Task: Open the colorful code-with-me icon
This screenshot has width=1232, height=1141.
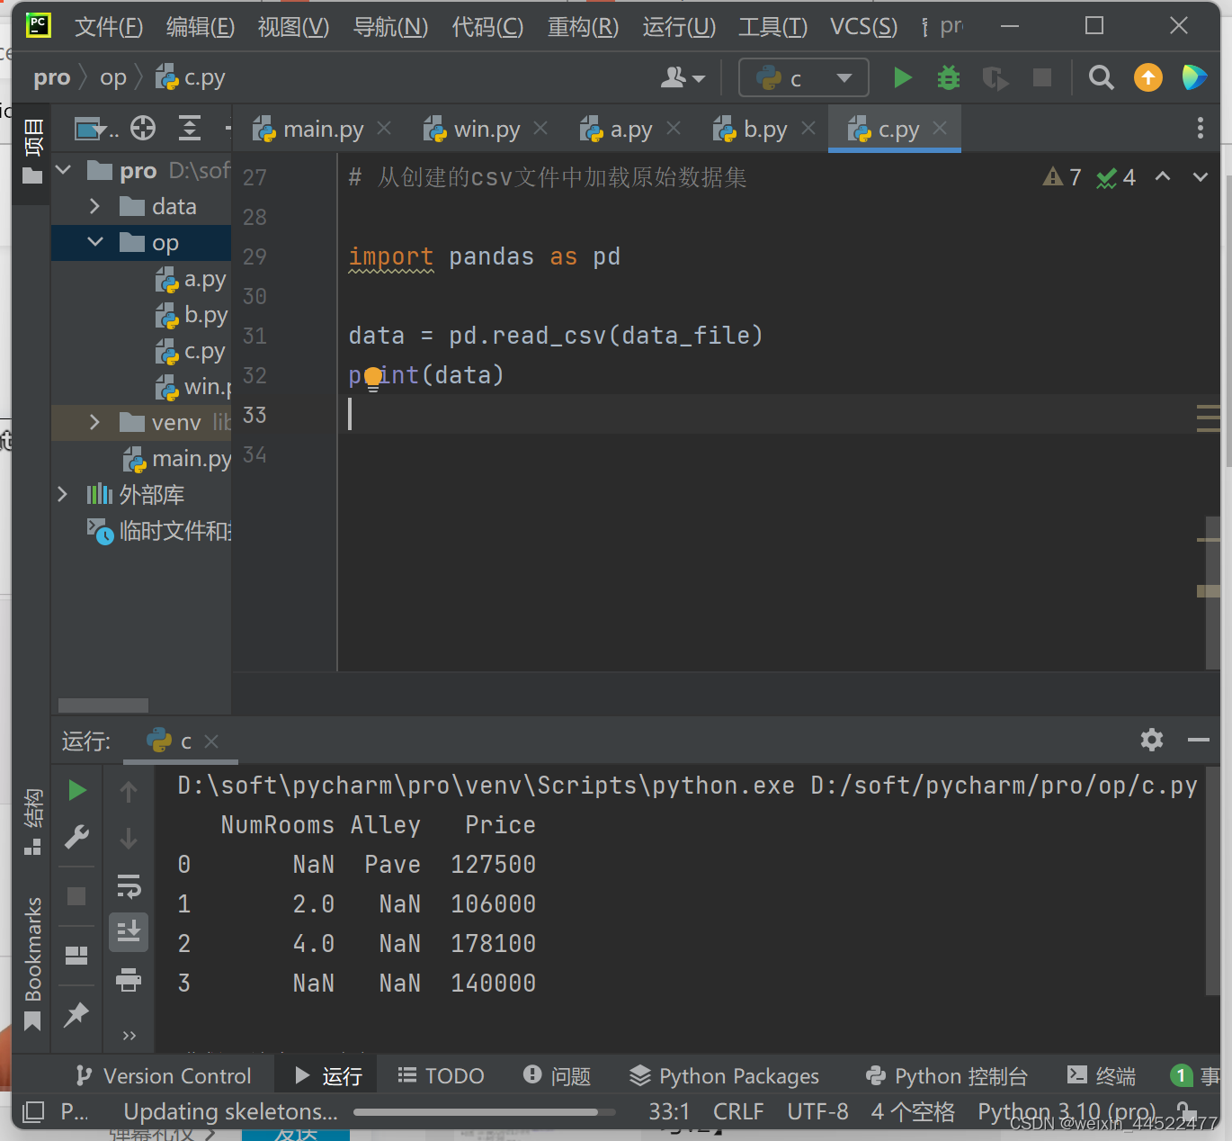Action: (1194, 78)
